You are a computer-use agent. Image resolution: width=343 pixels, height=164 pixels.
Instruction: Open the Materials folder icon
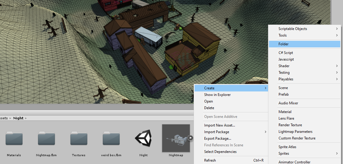(14, 138)
